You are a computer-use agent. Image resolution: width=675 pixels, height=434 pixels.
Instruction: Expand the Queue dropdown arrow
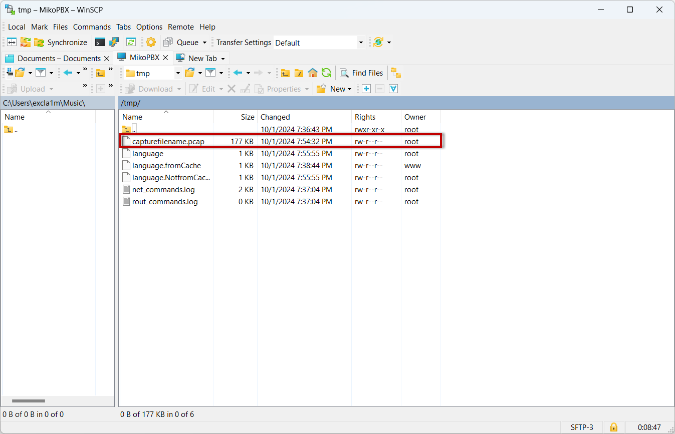[x=204, y=43]
